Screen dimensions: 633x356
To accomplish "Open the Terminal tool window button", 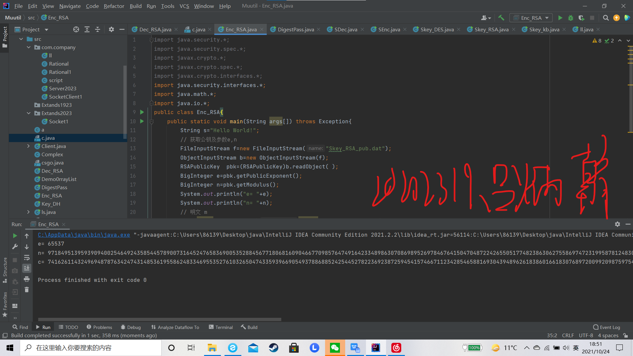I will click(x=221, y=327).
